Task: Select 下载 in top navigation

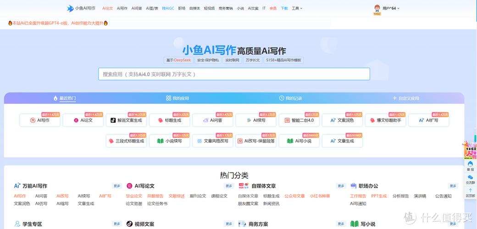Action: (284, 9)
